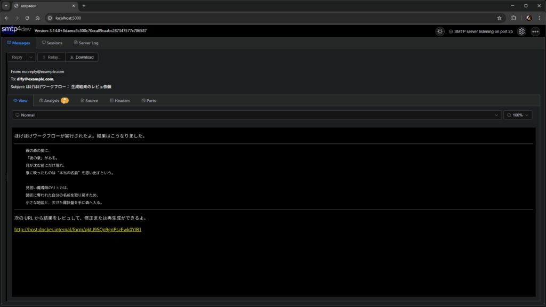The image size is (546, 307).
Task: Open the browser extensions puzzle icon
Action: click(514, 18)
